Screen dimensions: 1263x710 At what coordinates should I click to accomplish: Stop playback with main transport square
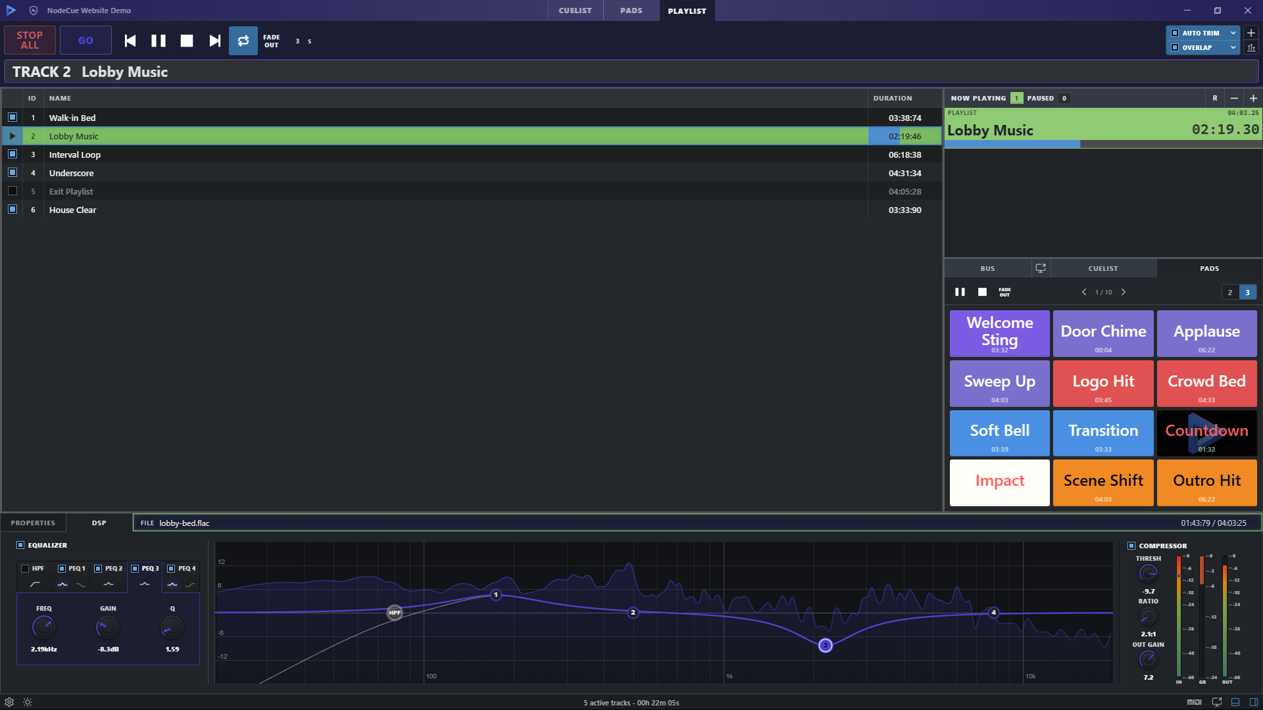(187, 41)
